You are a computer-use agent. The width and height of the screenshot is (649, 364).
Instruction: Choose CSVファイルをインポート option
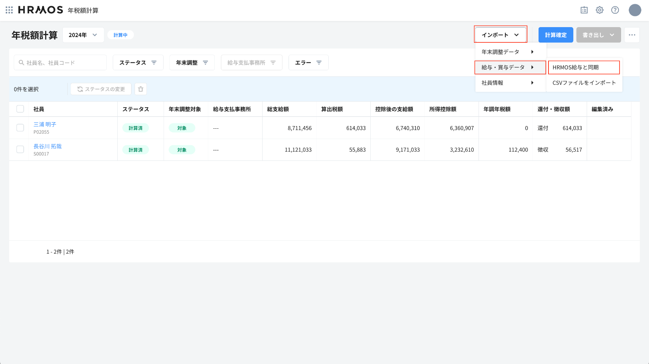(x=584, y=83)
